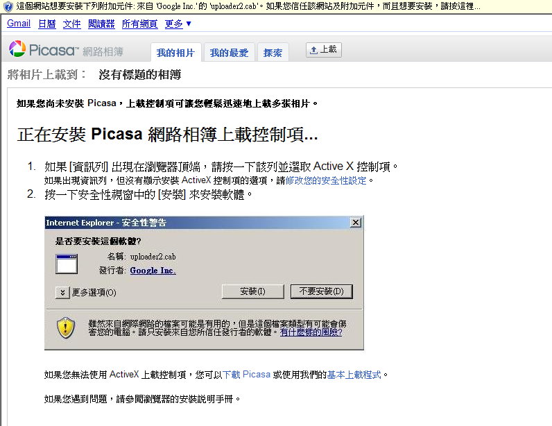Click the 不要安裝(D) button
The height and width of the screenshot is (426, 552).
click(321, 291)
